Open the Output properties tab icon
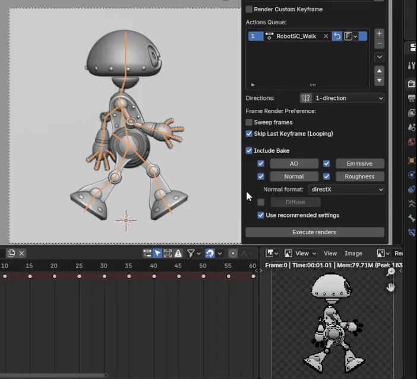Viewport: 417px width, 379px height. tap(411, 98)
